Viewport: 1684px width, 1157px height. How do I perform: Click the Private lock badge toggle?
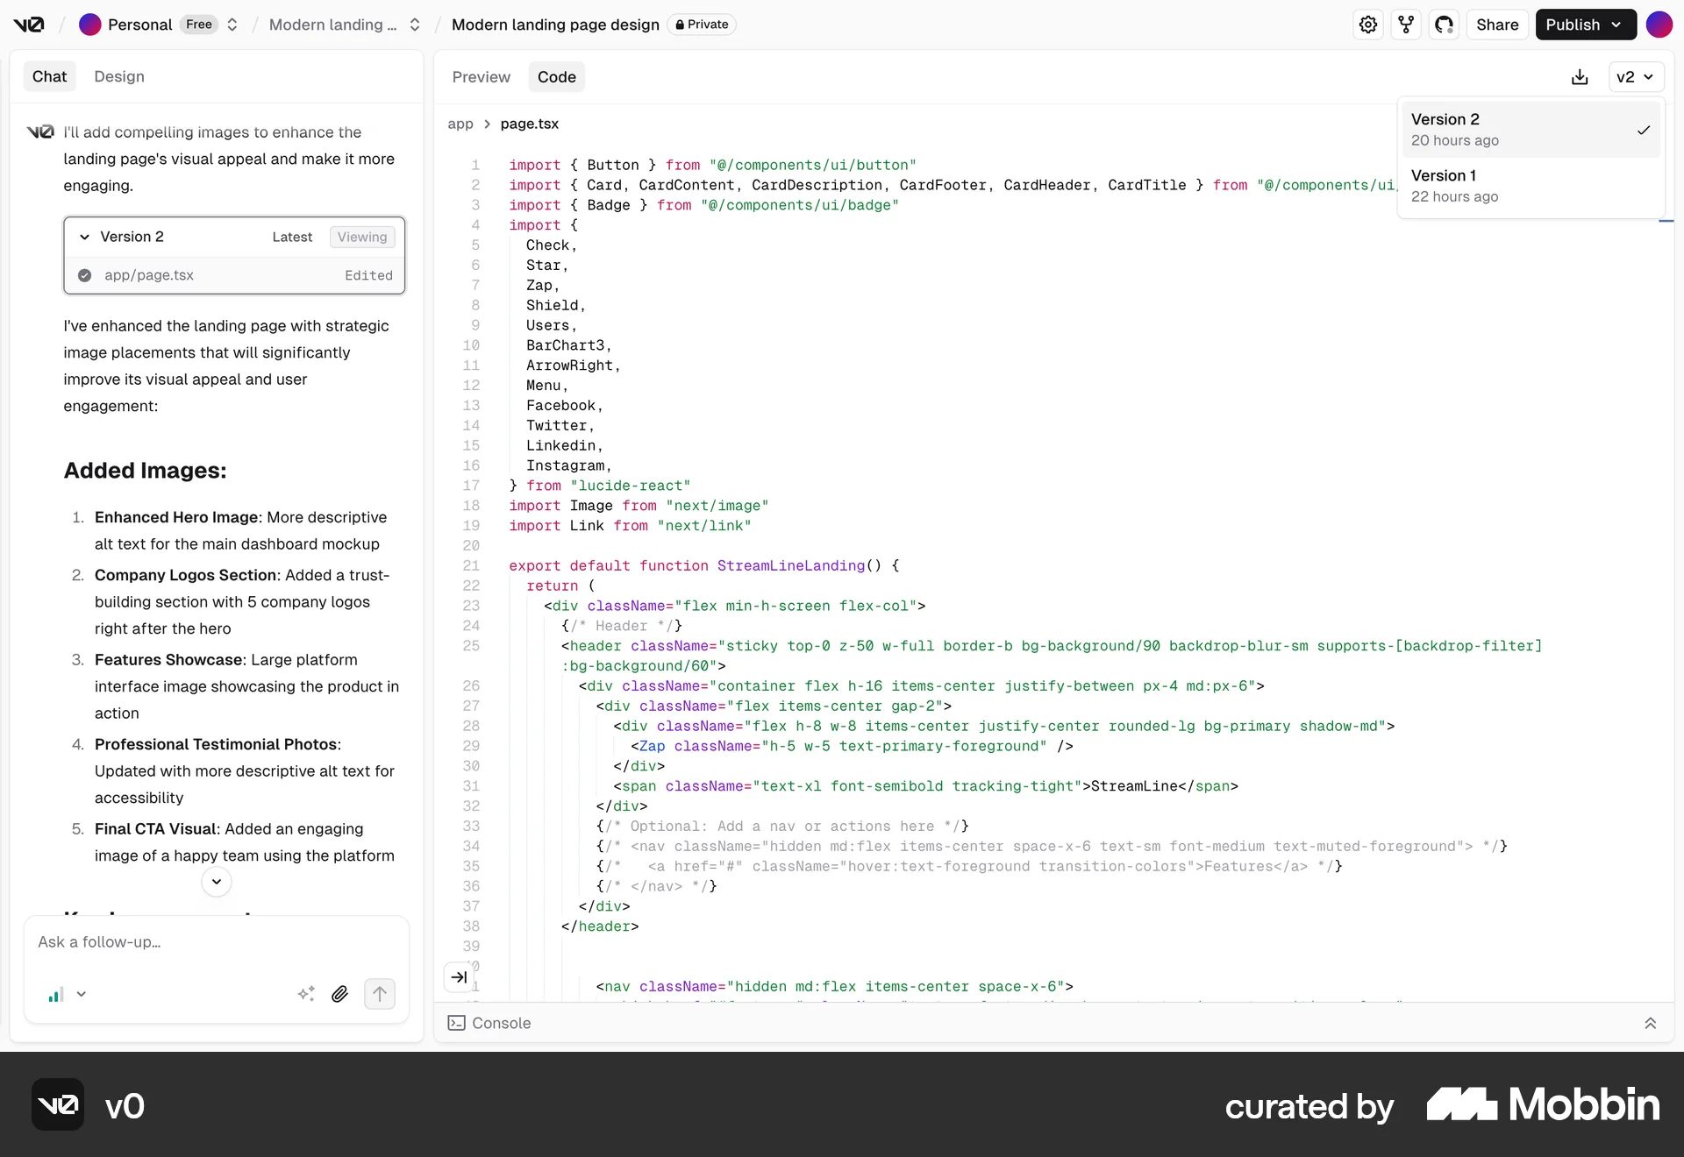coord(702,25)
